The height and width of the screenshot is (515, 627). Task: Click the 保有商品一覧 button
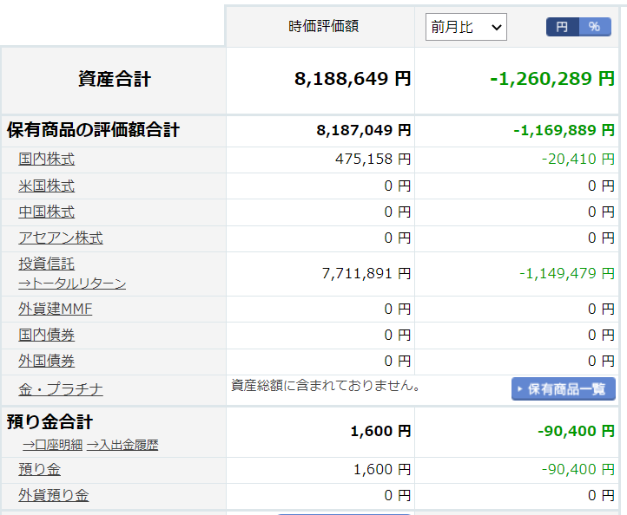tap(564, 388)
